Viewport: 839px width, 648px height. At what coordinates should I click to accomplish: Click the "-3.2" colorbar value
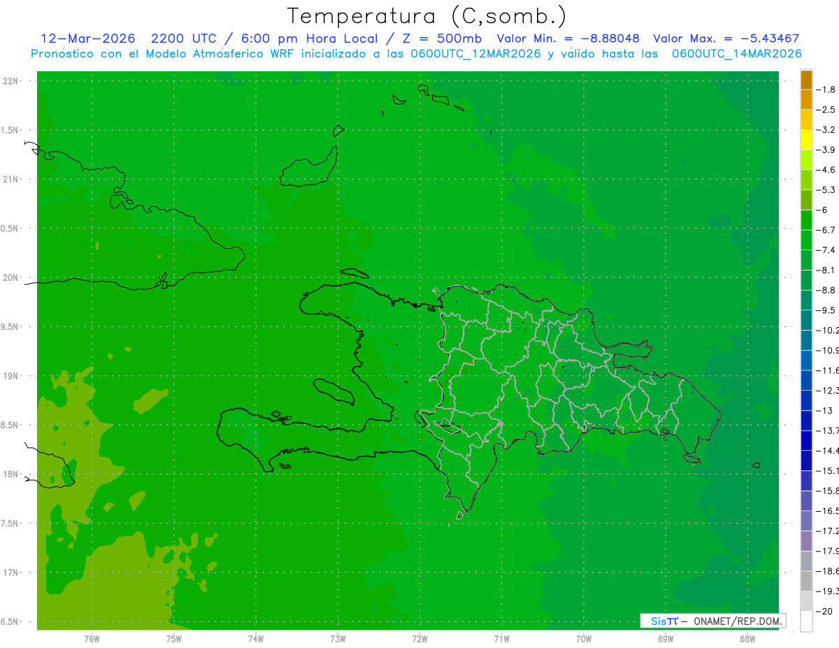(x=826, y=129)
